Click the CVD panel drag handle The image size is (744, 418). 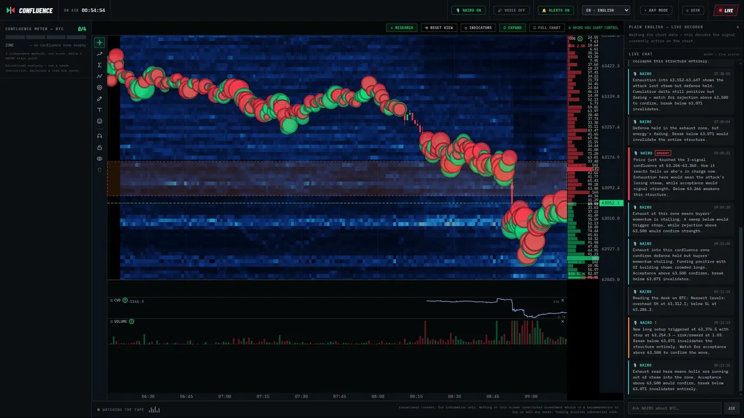pyautogui.click(x=111, y=300)
